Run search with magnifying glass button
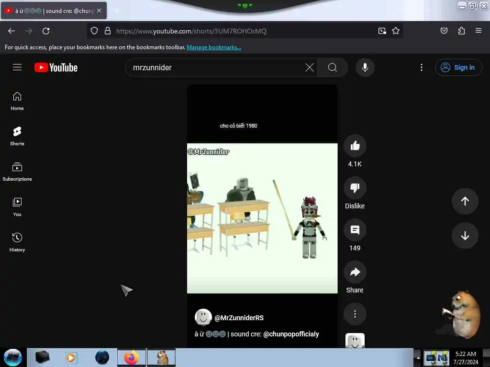Image resolution: width=490 pixels, height=367 pixels. tap(333, 67)
